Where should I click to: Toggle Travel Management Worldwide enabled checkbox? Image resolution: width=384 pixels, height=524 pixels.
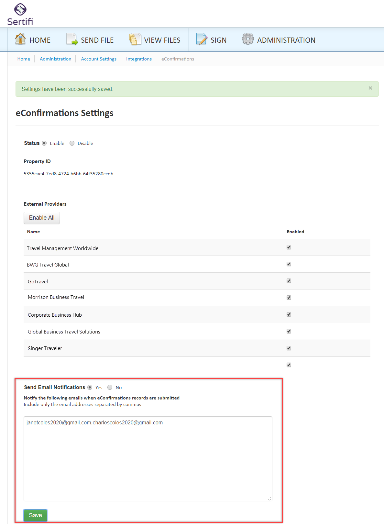pos(289,247)
